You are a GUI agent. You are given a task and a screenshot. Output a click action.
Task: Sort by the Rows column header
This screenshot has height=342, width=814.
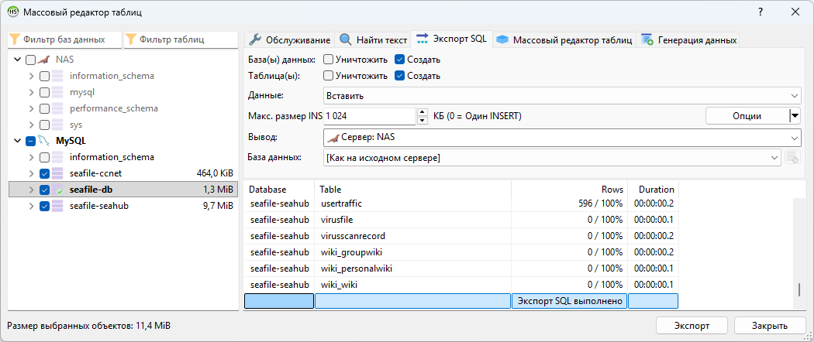point(570,189)
